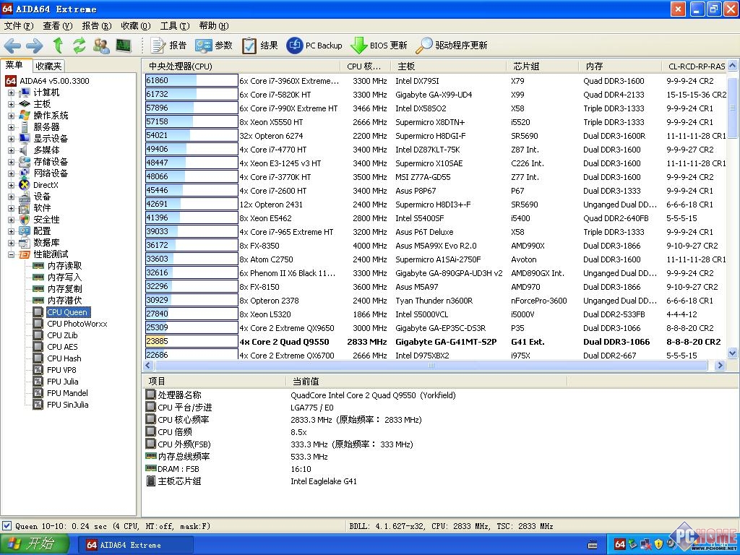Click the benchmark list horizontal scrollbar
Image resolution: width=740 pixels, height=555 pixels.
pyautogui.click(x=431, y=365)
